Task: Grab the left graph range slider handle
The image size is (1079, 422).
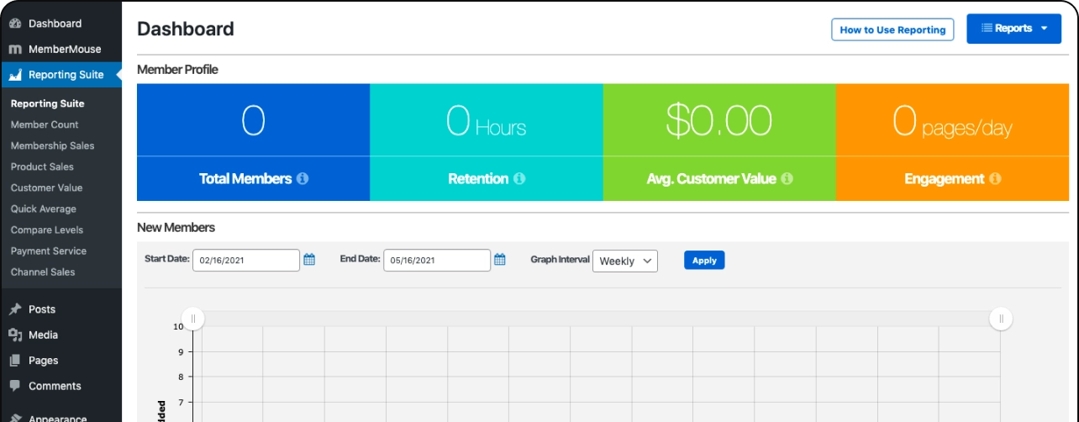Action: (193, 319)
